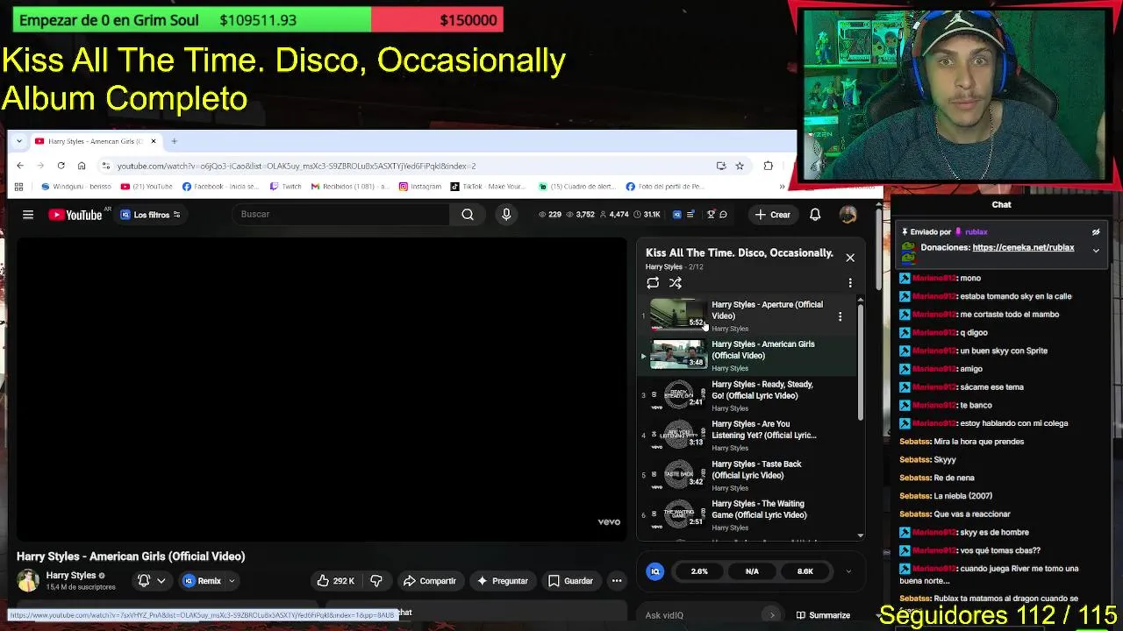1123x631 pixels.
Task: Click the Crear button
Action: [x=772, y=215]
